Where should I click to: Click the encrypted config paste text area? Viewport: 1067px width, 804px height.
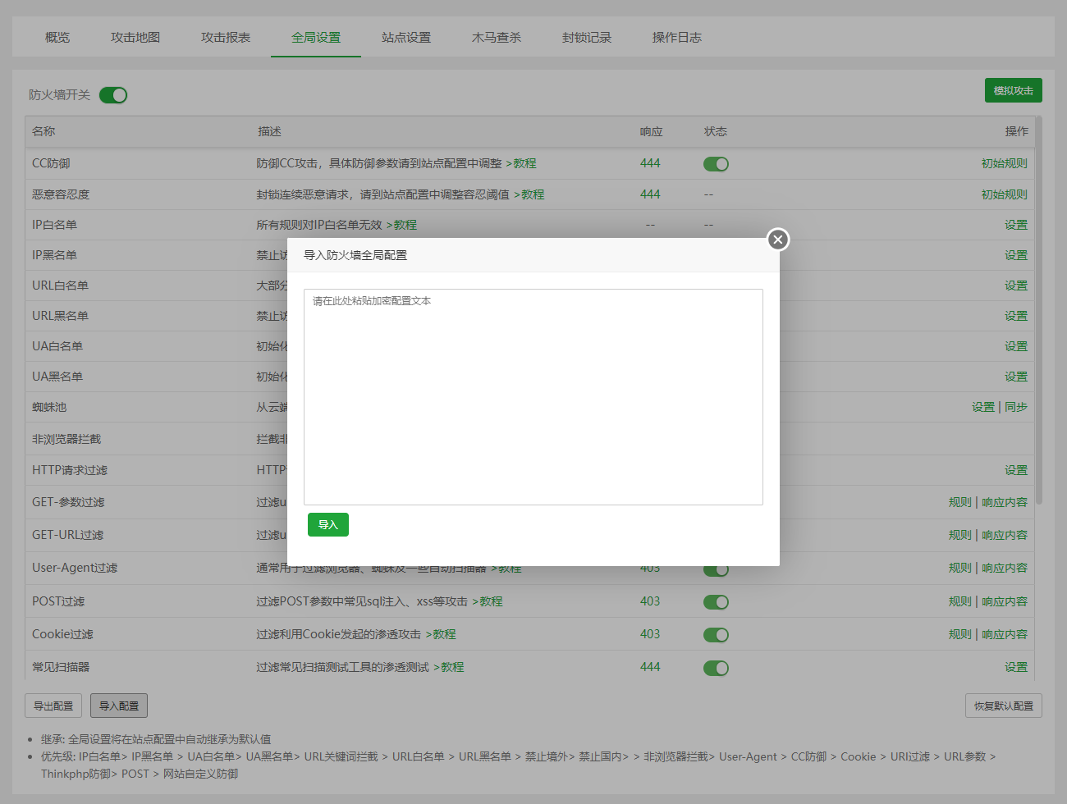coord(533,396)
